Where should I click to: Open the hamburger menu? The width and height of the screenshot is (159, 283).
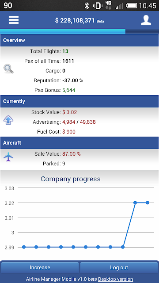point(14,20)
